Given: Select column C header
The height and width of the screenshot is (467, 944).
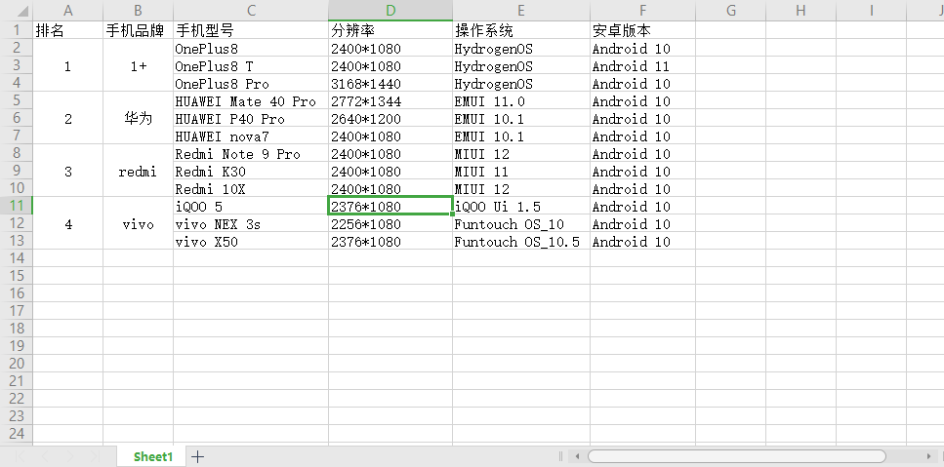Looking at the screenshot, I should 251,10.
